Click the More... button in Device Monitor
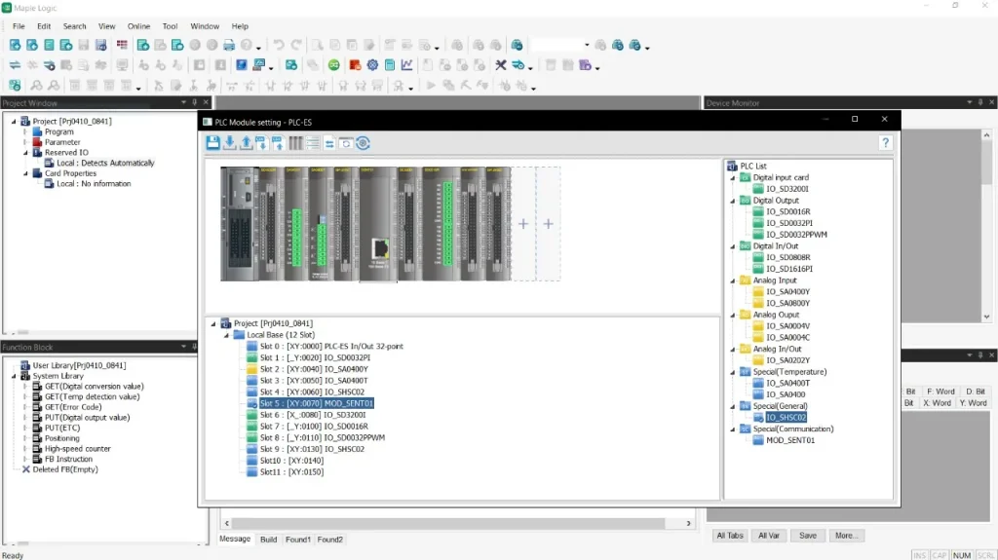The width and height of the screenshot is (998, 560). 847,536
